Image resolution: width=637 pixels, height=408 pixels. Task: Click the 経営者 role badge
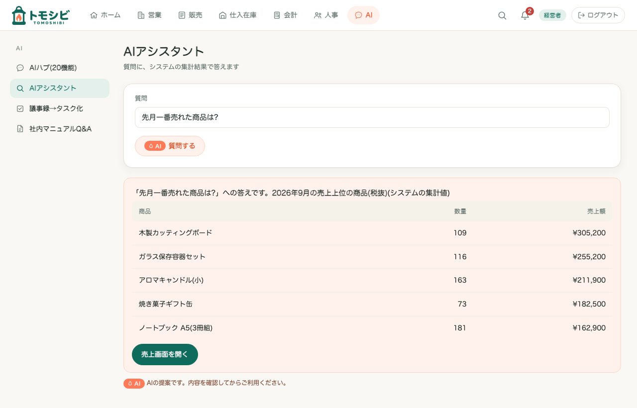(552, 15)
